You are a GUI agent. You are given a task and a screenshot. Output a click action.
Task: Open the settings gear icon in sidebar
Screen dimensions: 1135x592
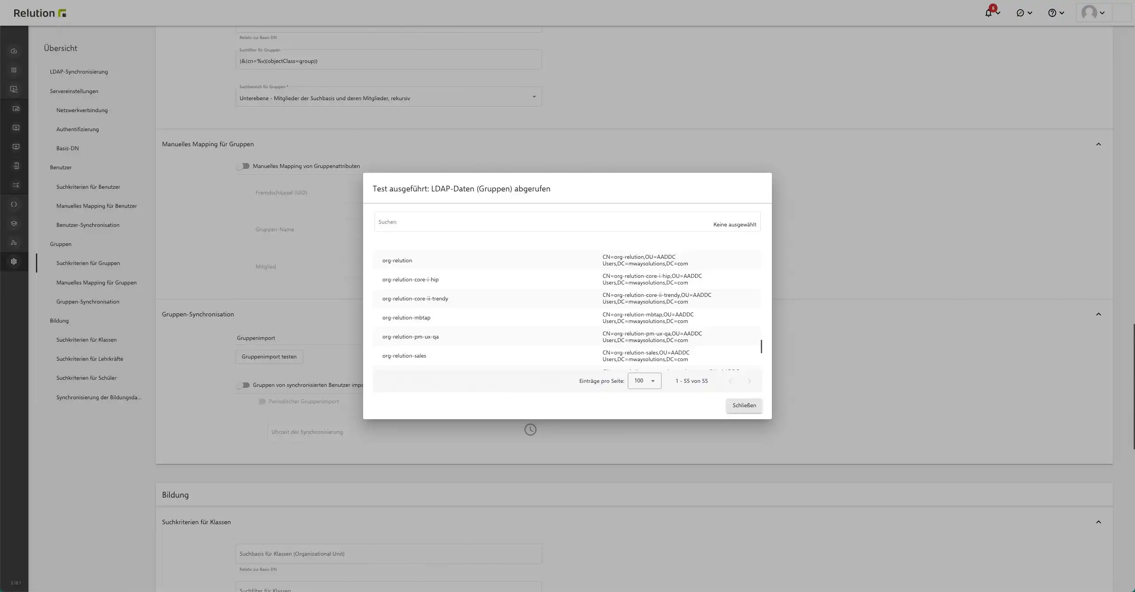14,261
